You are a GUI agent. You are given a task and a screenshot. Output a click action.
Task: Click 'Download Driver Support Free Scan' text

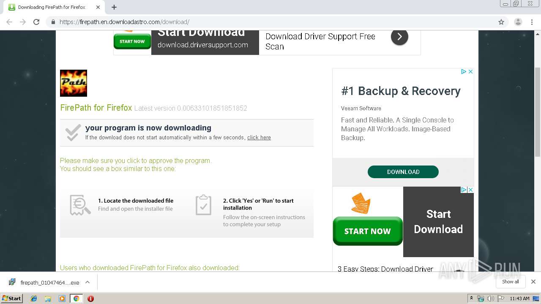click(x=320, y=41)
